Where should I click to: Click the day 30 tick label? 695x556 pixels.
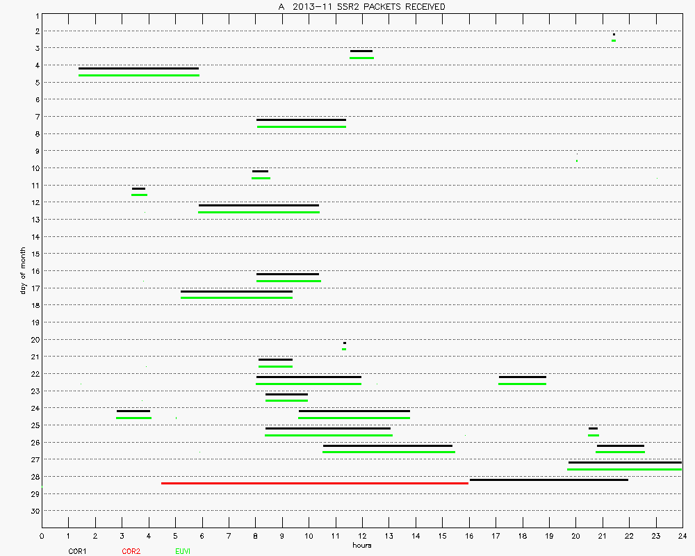tap(34, 511)
